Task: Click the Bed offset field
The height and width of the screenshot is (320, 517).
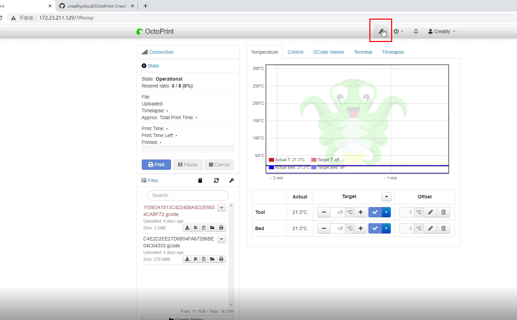Action: tap(407, 228)
